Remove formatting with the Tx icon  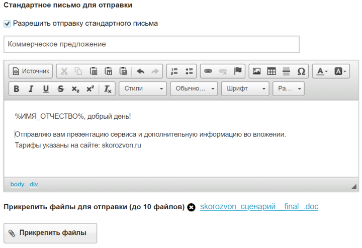click(108, 89)
